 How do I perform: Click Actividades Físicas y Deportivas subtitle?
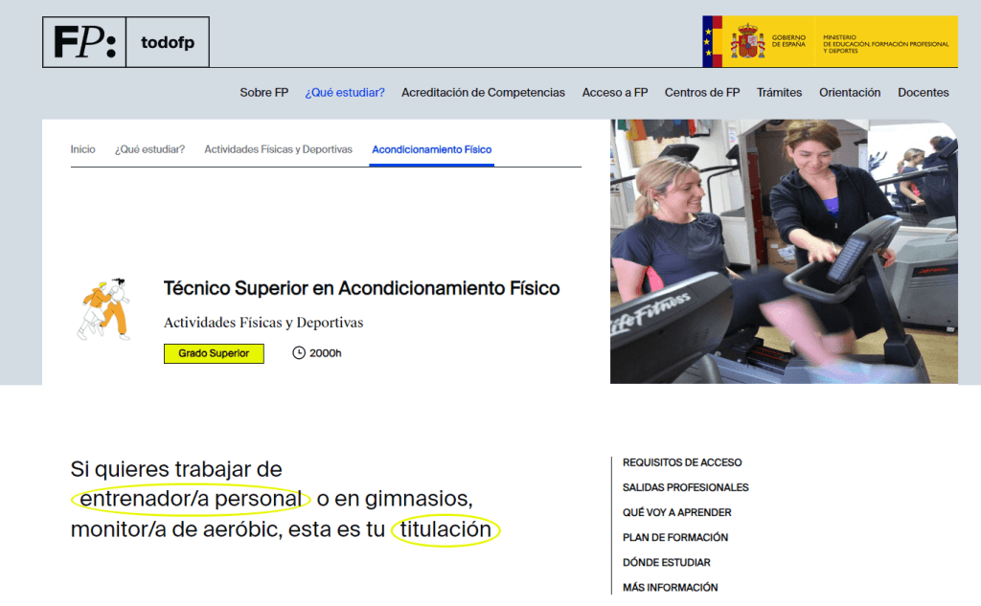pyautogui.click(x=263, y=323)
